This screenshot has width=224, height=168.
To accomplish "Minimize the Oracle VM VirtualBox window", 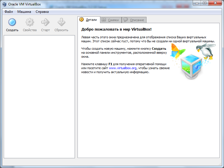I will point(197,3).
